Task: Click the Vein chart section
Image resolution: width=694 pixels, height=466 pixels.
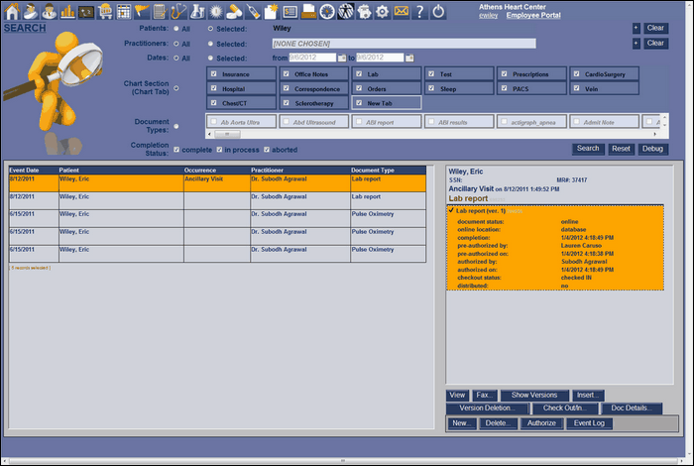Action: point(604,88)
